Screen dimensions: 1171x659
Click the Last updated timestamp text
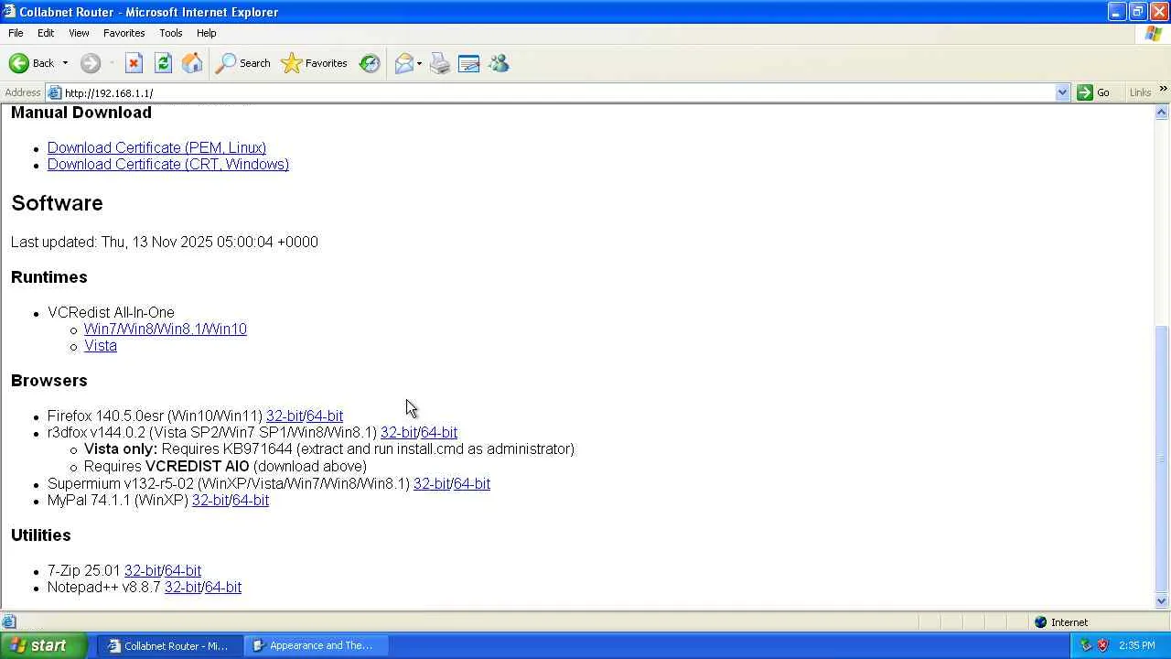pos(165,242)
